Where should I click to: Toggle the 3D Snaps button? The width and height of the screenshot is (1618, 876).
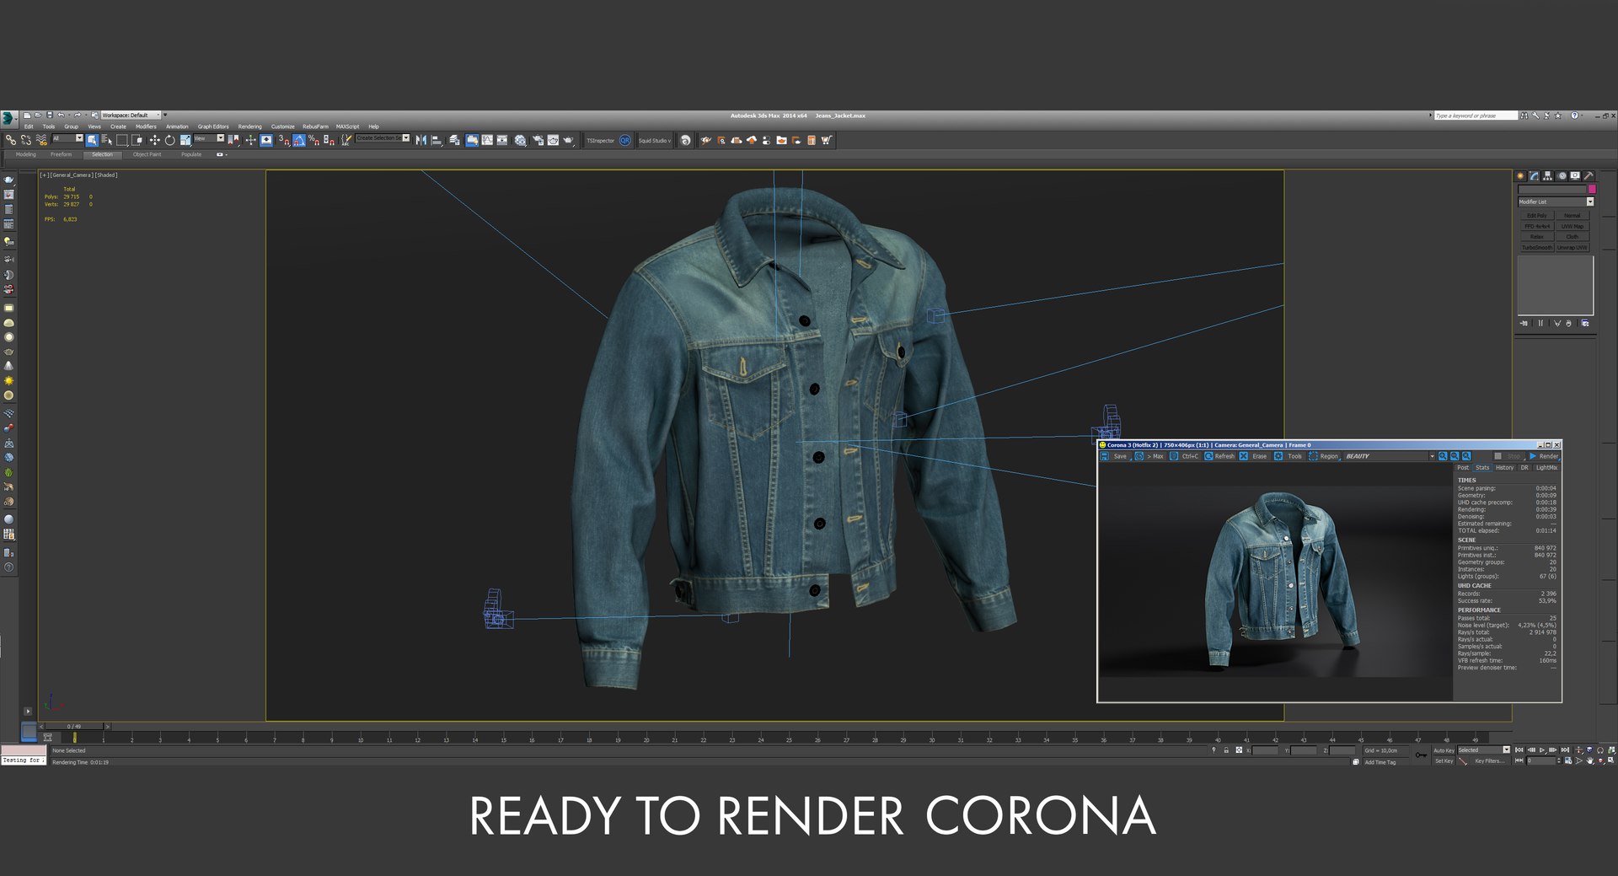284,140
